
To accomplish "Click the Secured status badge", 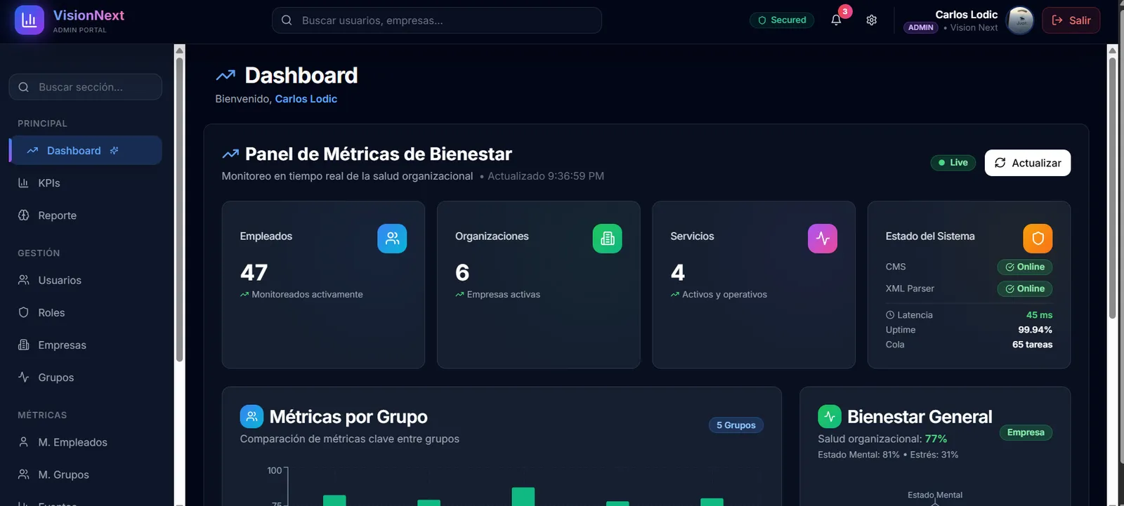I will (782, 20).
